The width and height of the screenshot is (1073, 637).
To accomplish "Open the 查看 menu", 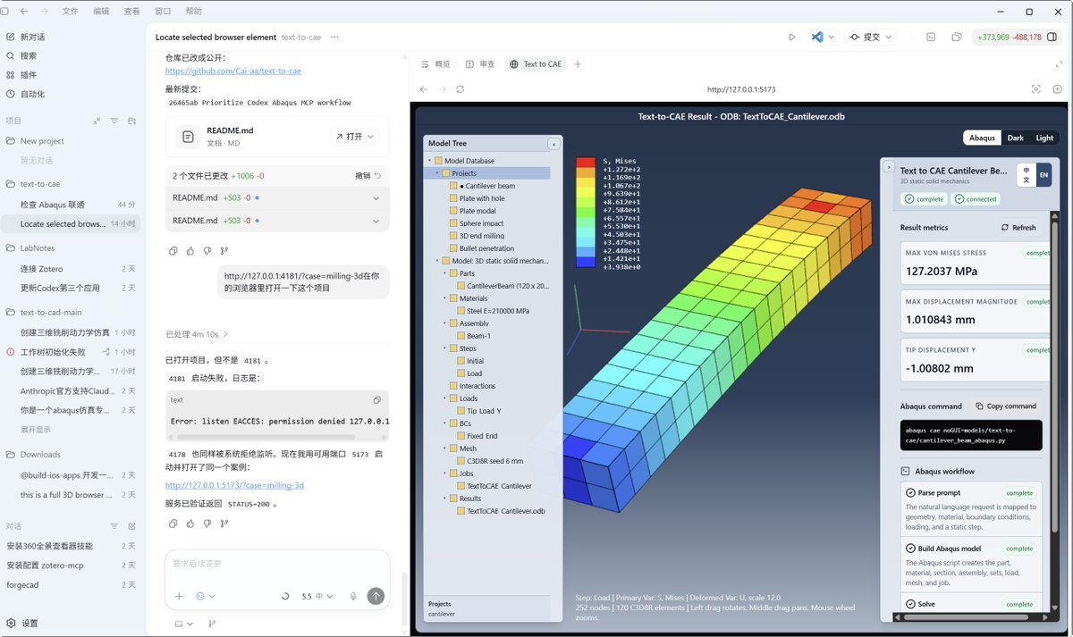I will 131,12.
